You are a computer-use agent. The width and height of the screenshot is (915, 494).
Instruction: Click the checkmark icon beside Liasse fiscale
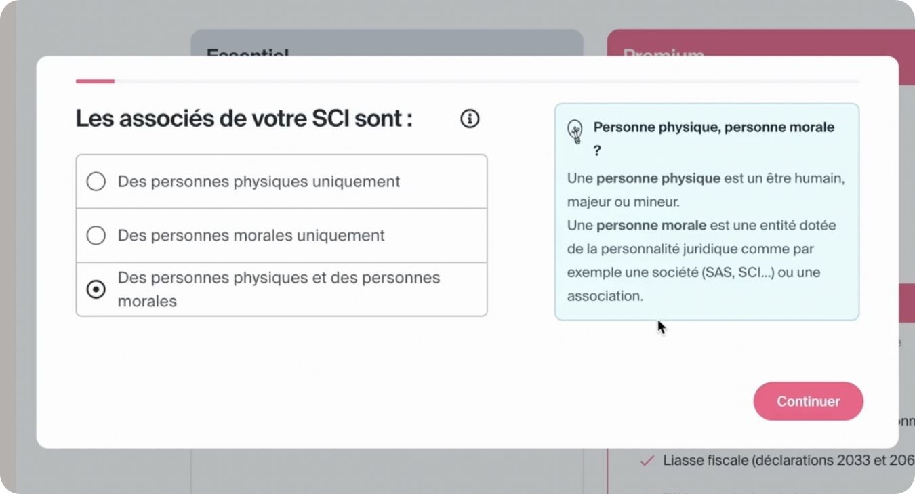click(x=647, y=461)
